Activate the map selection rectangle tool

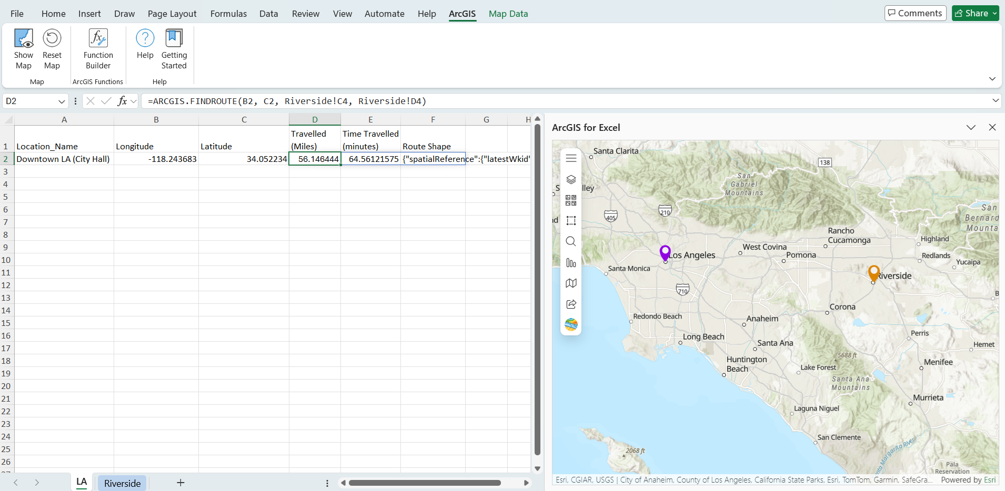coord(571,221)
